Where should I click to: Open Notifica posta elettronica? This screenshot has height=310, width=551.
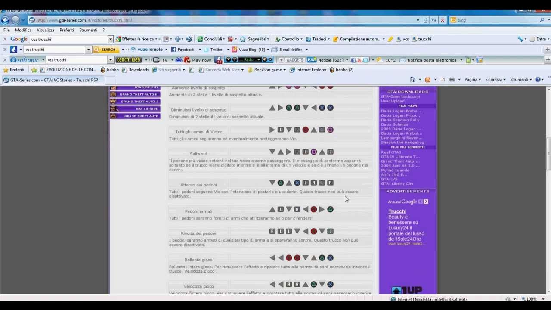point(428,60)
